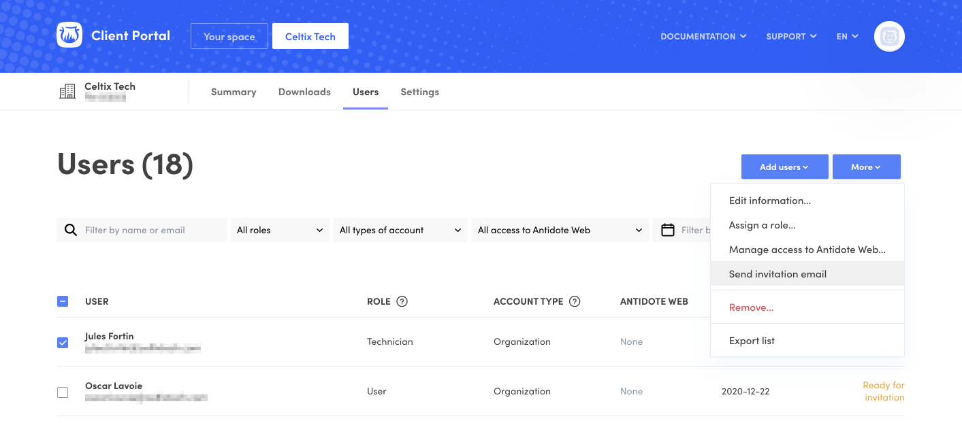Click Jules Fortin's Antidote Web None cell

coord(632,341)
